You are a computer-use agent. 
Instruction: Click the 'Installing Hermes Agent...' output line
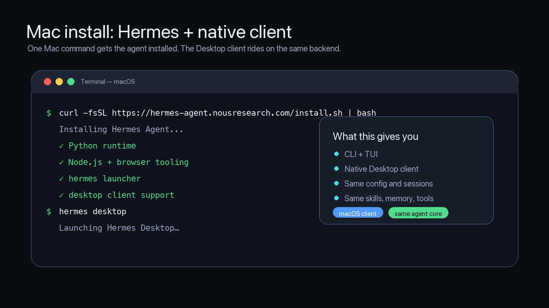[121, 129]
